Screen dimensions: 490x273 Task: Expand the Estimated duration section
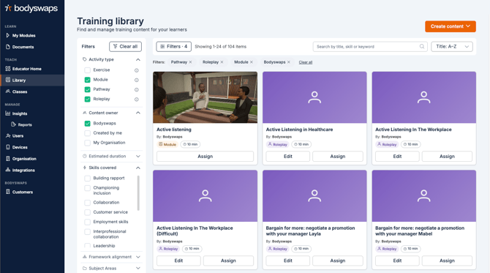click(138, 156)
